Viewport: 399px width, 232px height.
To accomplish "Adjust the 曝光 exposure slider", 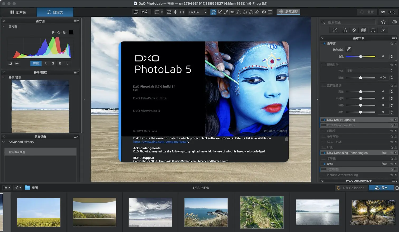I will (360, 78).
